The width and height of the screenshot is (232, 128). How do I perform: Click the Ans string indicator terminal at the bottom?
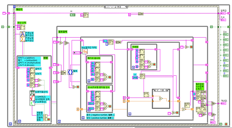pyautogui.click(x=213, y=122)
